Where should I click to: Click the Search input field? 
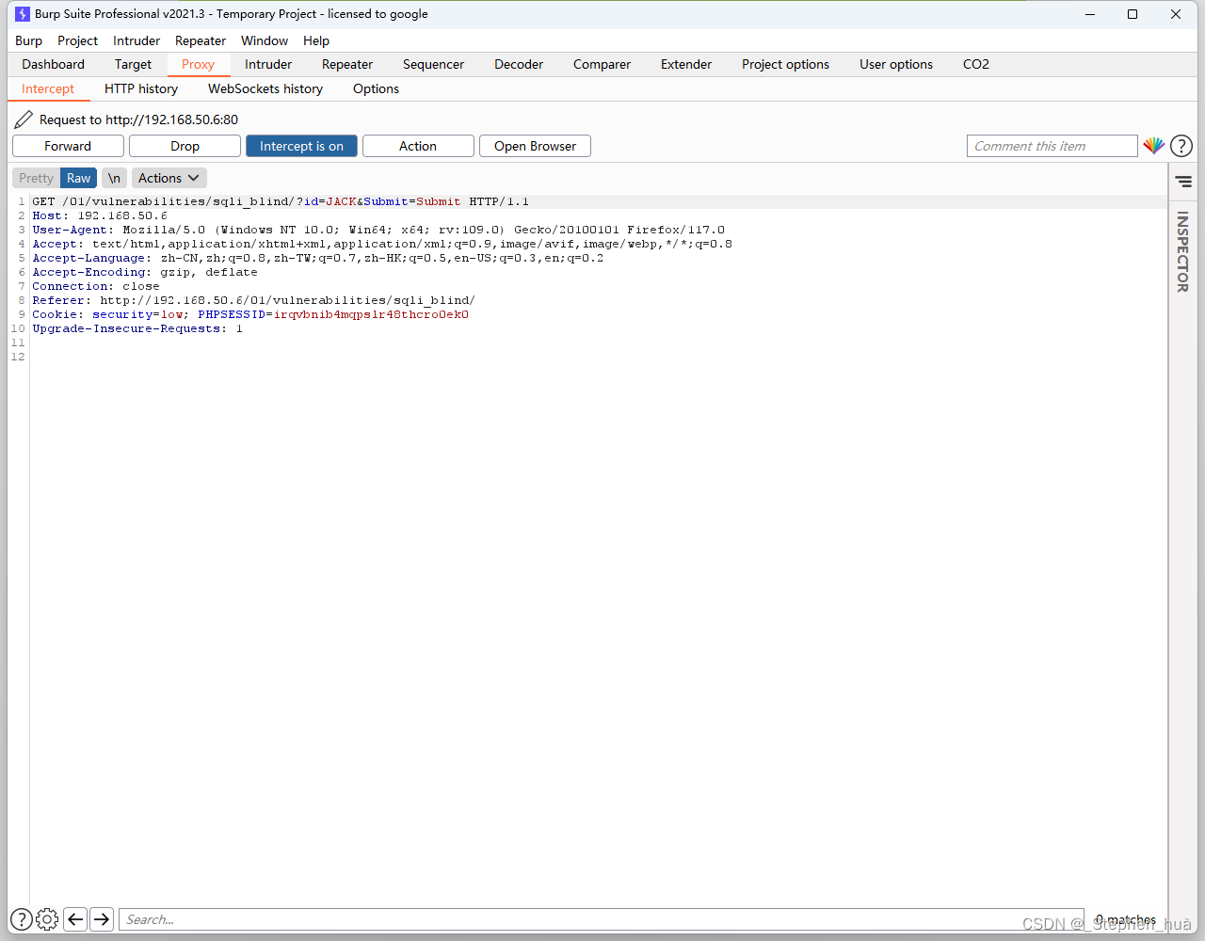(x=601, y=919)
